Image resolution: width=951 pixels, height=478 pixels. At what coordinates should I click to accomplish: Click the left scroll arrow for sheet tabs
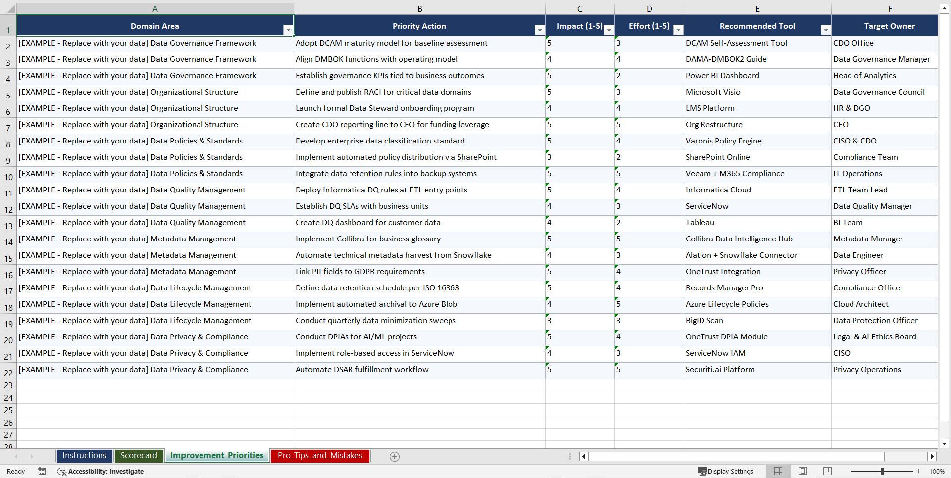17,456
